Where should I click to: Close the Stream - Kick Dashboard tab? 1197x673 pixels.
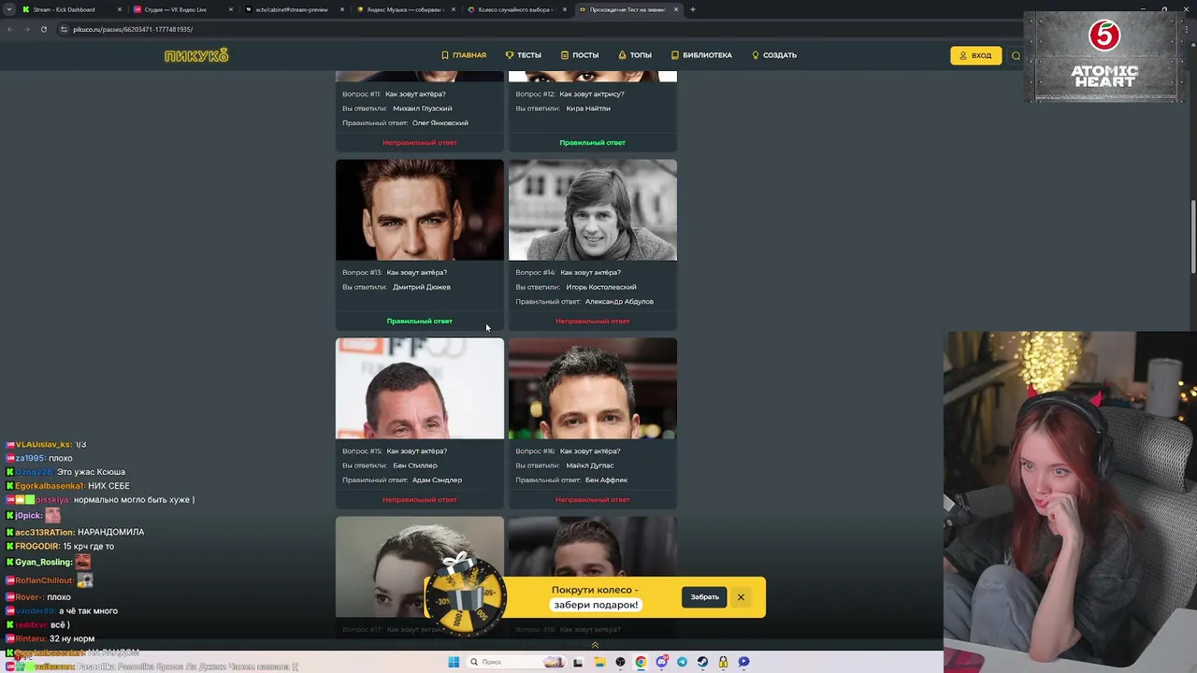click(120, 9)
